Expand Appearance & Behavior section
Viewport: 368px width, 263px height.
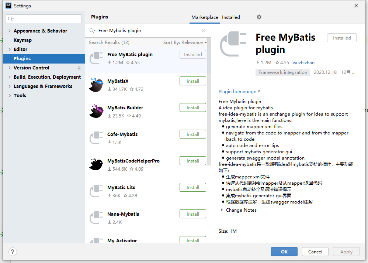(x=10, y=31)
